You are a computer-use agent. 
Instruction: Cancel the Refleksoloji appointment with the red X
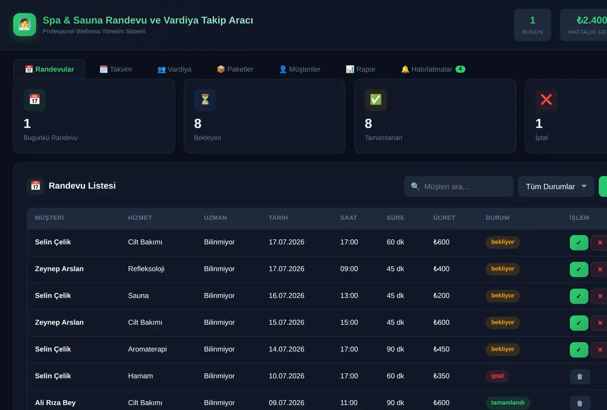[600, 269]
